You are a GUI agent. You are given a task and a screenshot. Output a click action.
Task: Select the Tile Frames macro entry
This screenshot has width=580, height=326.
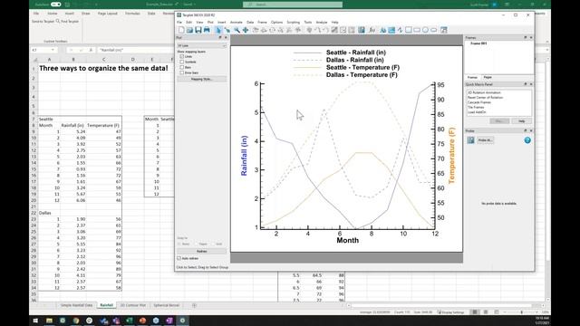pos(476,107)
